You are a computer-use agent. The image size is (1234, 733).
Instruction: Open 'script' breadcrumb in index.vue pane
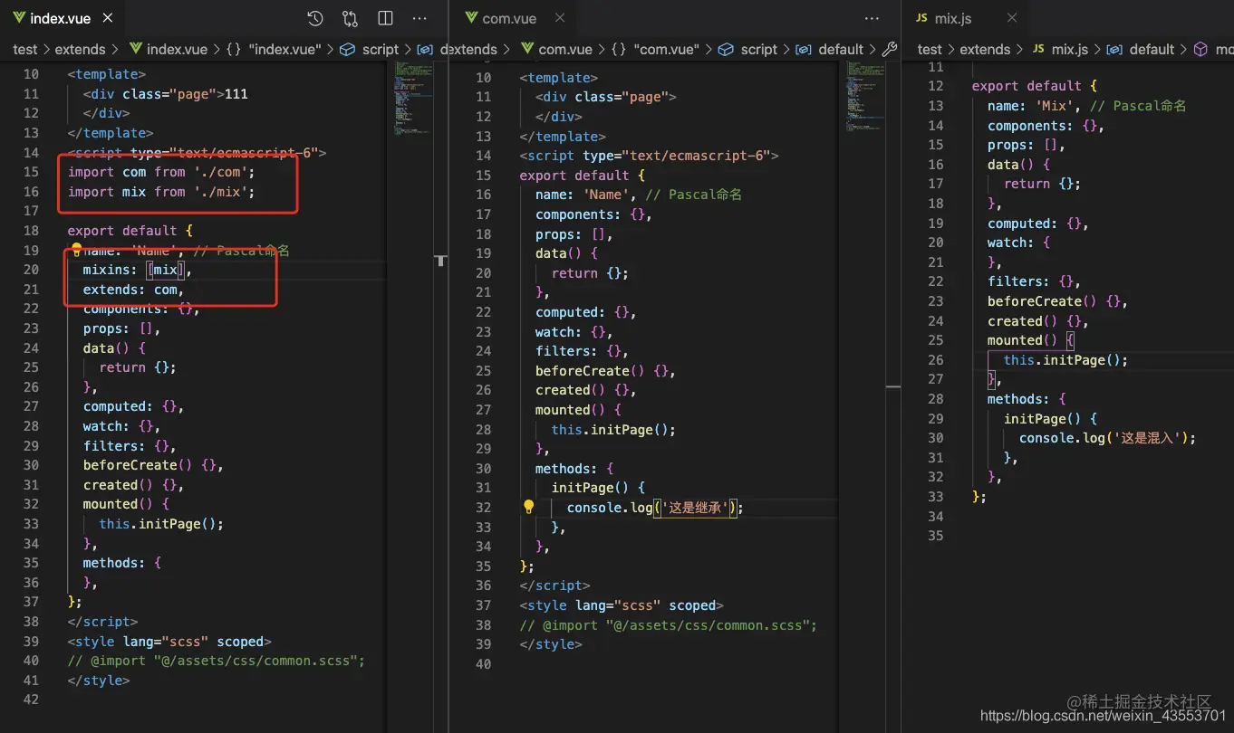(x=370, y=50)
